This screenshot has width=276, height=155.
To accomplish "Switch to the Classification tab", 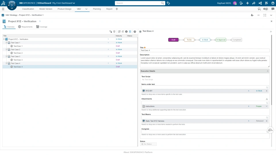I will [28, 9].
